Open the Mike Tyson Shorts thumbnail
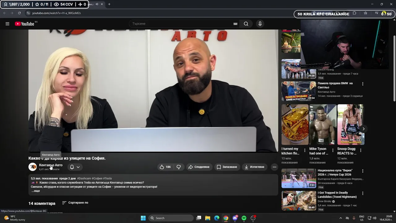Image resolution: width=396 pixels, height=223 pixels. [x=323, y=125]
